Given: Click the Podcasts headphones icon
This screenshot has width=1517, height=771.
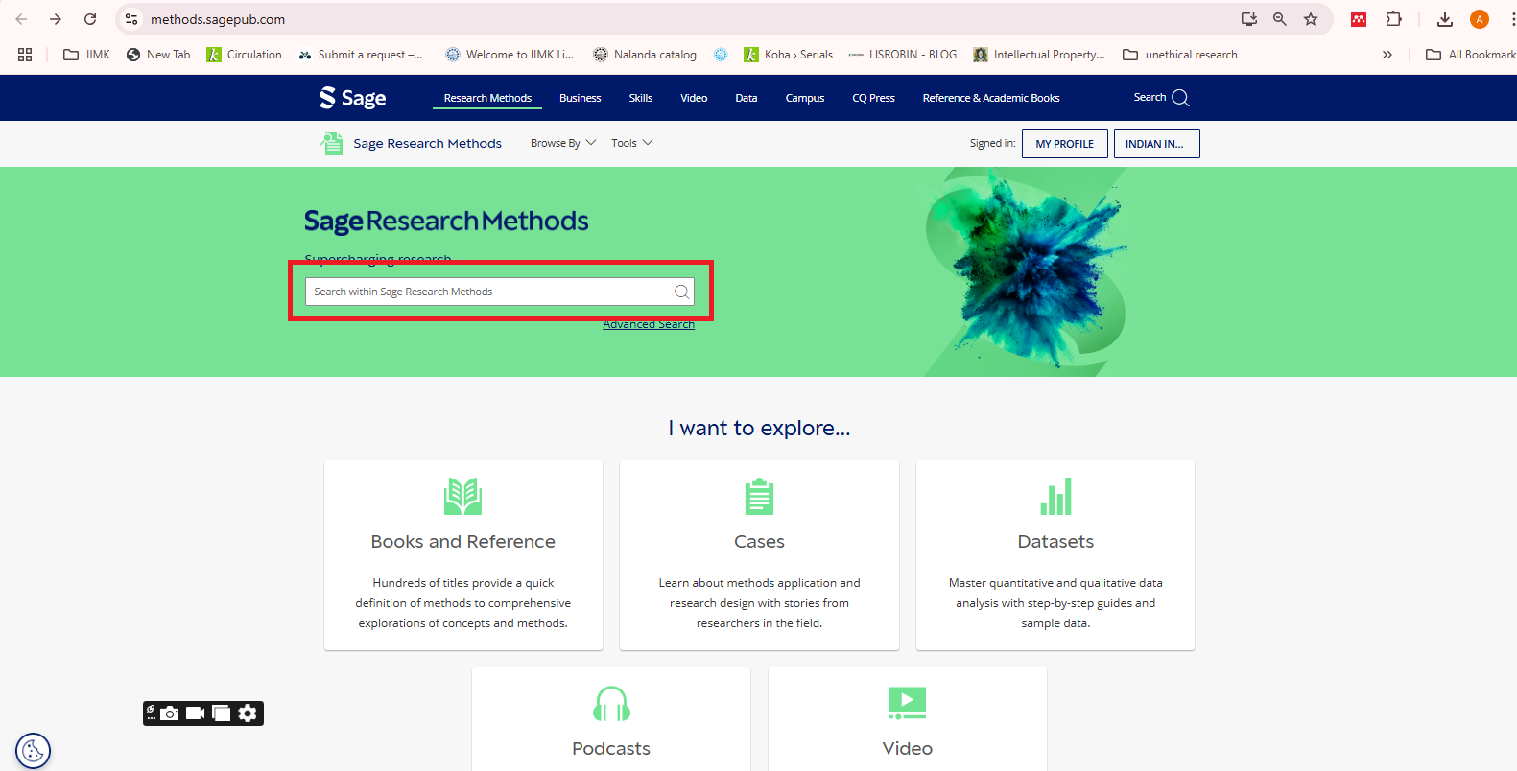Looking at the screenshot, I should click(x=611, y=704).
